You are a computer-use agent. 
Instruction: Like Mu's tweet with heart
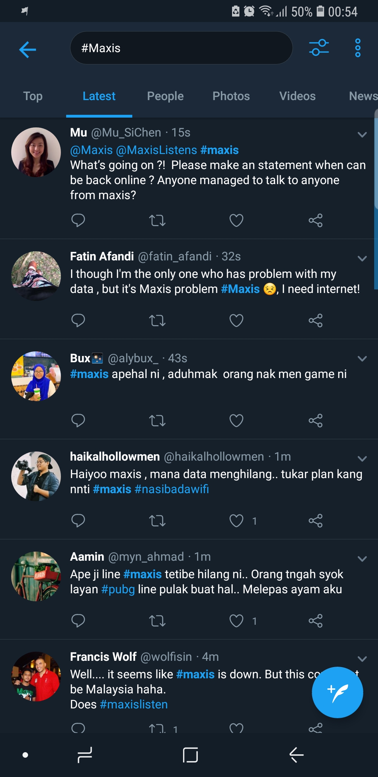click(236, 220)
